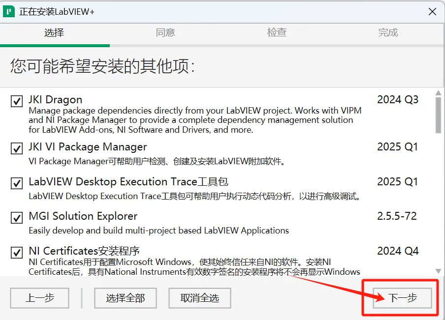Click the vertical scrollbar thumb

(438, 115)
